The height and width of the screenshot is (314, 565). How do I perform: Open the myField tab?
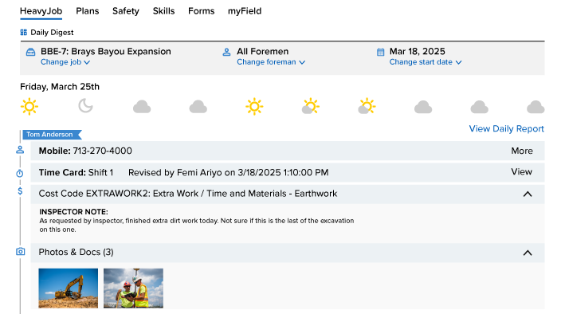point(245,11)
